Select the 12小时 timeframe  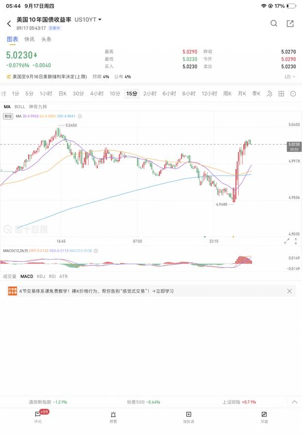click(x=210, y=94)
